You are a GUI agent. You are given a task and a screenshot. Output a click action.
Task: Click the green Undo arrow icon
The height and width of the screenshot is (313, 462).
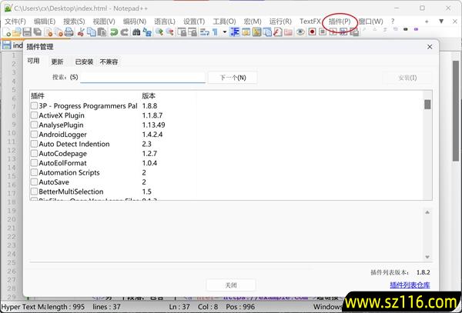[114, 32]
